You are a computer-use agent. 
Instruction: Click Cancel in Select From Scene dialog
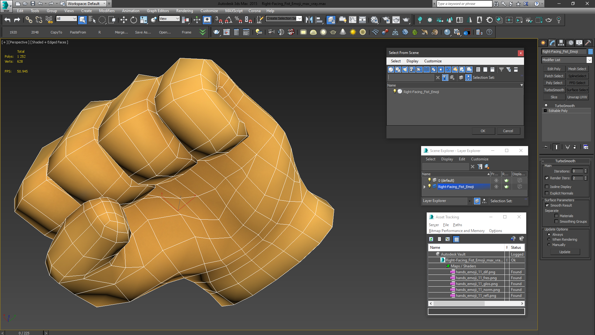point(508,131)
